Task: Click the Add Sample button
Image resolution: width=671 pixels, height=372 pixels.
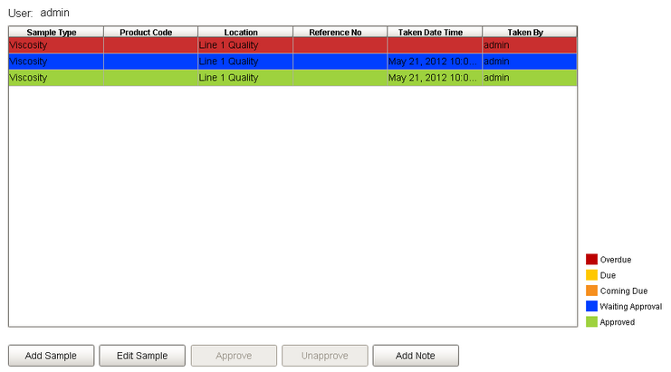Action: point(51,356)
